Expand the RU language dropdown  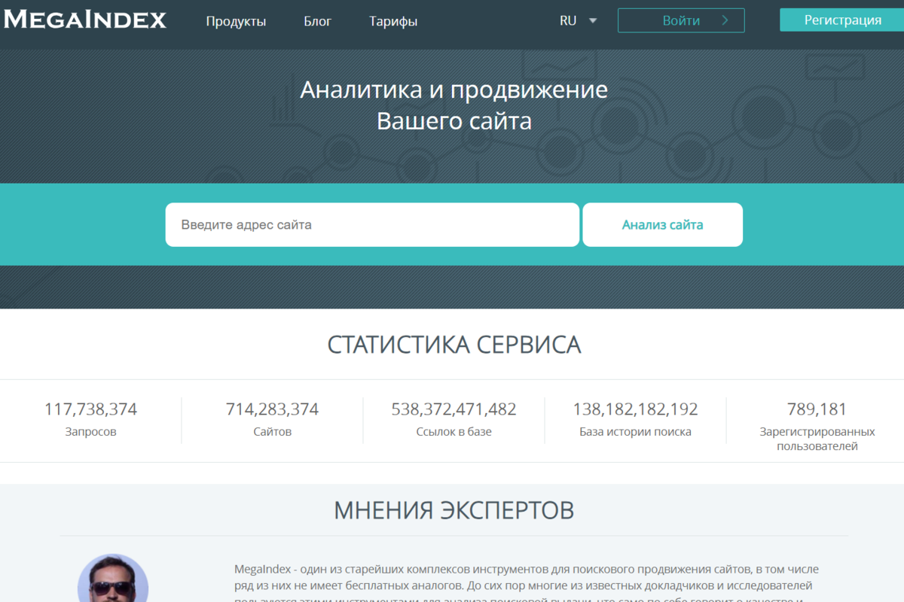(568, 20)
